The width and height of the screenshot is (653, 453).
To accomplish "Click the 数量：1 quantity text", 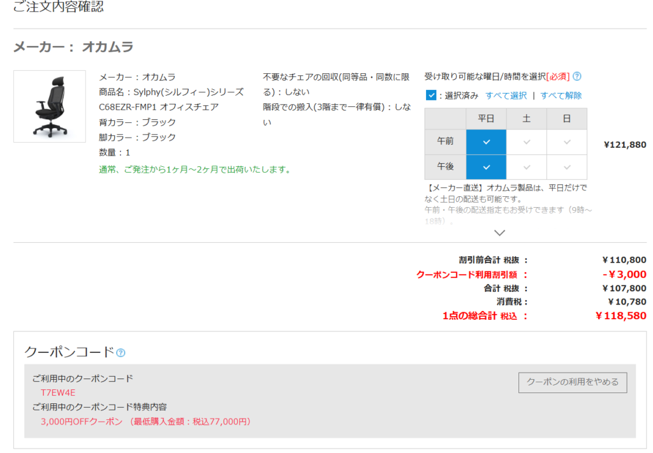I will [x=115, y=153].
